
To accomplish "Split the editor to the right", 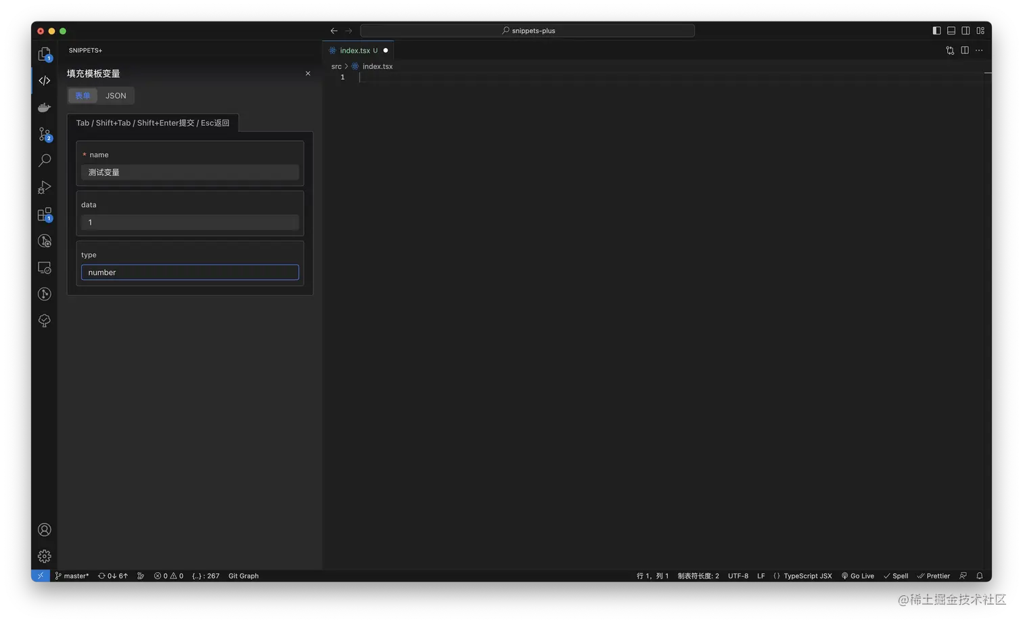I will [965, 50].
